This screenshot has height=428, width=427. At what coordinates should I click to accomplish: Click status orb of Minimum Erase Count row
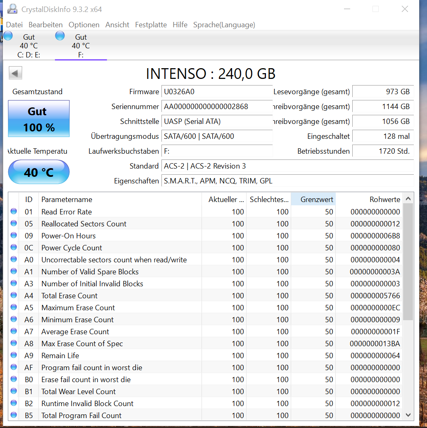[x=14, y=319]
